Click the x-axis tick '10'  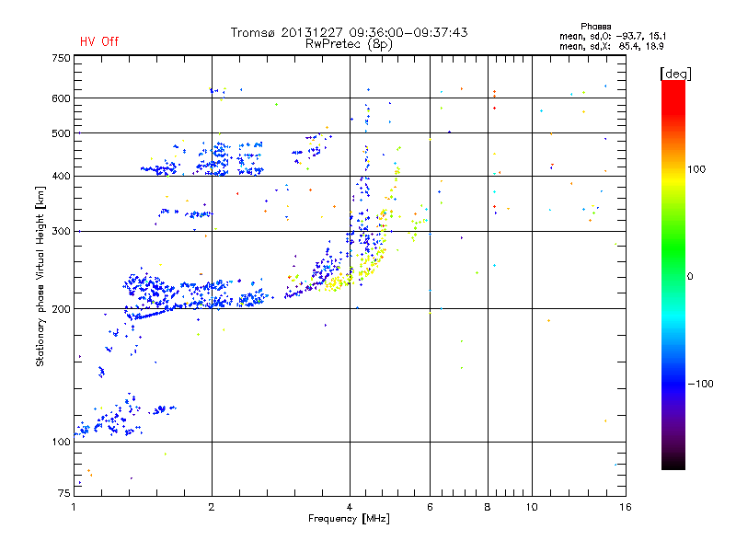pos(532,507)
